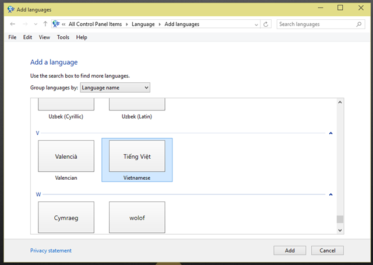Open the Group languages by dropdown
This screenshot has width=373, height=265.
(115, 88)
